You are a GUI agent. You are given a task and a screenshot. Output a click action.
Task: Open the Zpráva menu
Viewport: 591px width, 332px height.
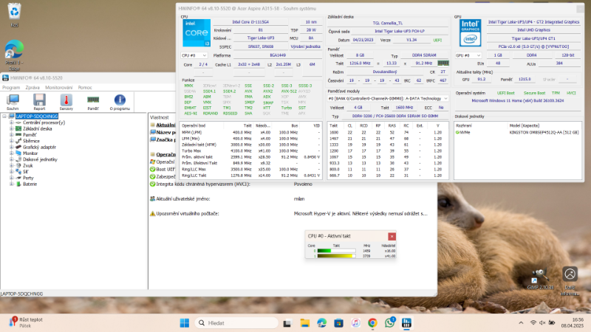(x=33, y=87)
